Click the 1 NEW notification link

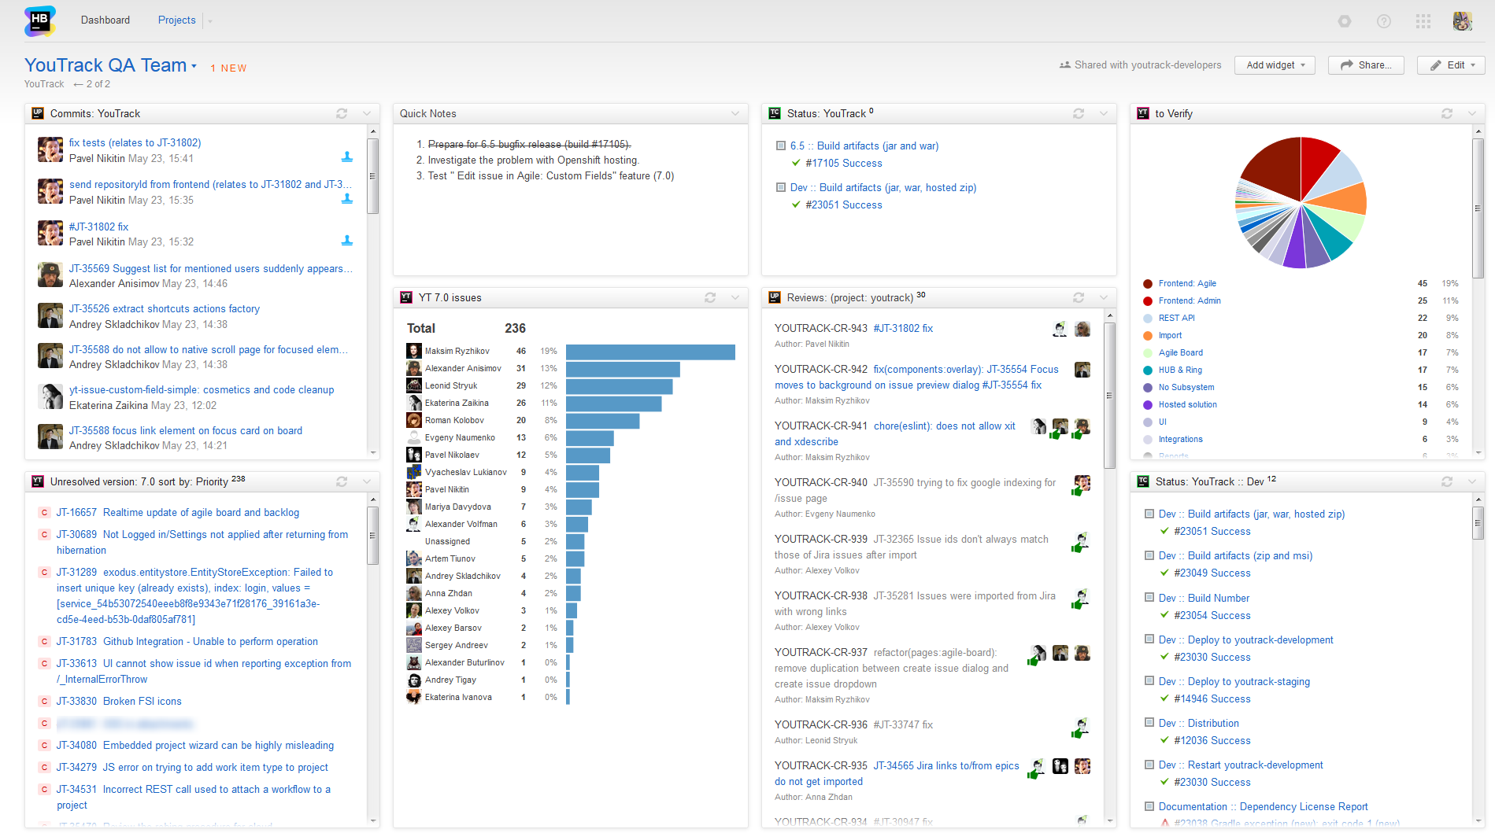[228, 68]
